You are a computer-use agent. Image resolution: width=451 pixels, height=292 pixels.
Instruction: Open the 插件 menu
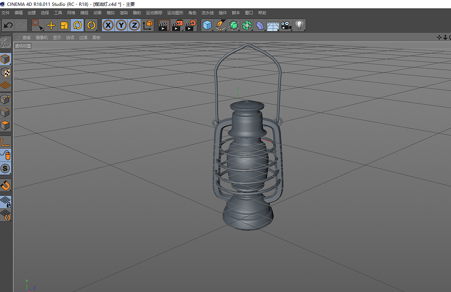tap(223, 13)
